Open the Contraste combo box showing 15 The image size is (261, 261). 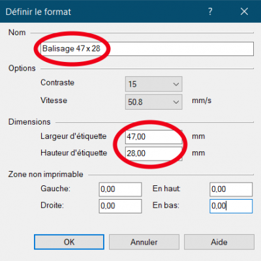pyautogui.click(x=153, y=84)
